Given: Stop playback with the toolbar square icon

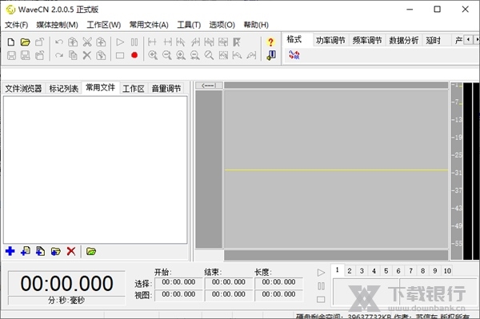Looking at the screenshot, I should 120,55.
